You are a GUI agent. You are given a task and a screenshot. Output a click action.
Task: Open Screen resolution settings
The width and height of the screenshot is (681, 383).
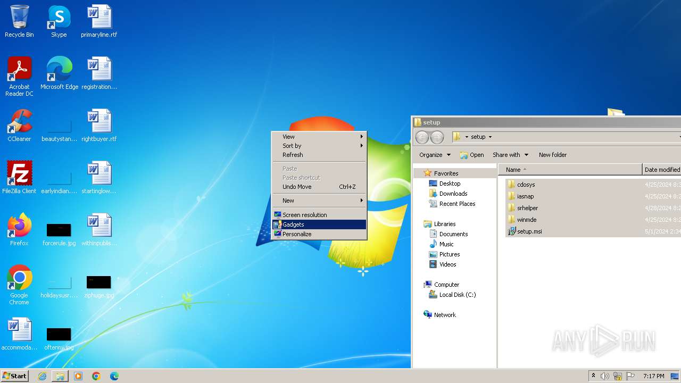pyautogui.click(x=319, y=215)
